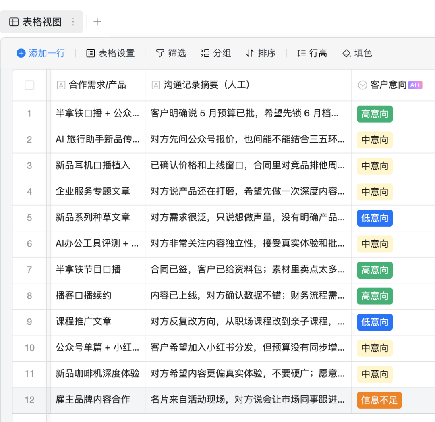Select the cell 雇主品牌内容合作

tap(97, 400)
